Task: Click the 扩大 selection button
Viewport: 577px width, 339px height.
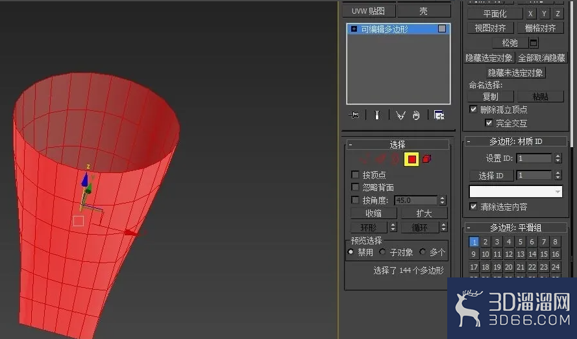Action: pos(424,213)
